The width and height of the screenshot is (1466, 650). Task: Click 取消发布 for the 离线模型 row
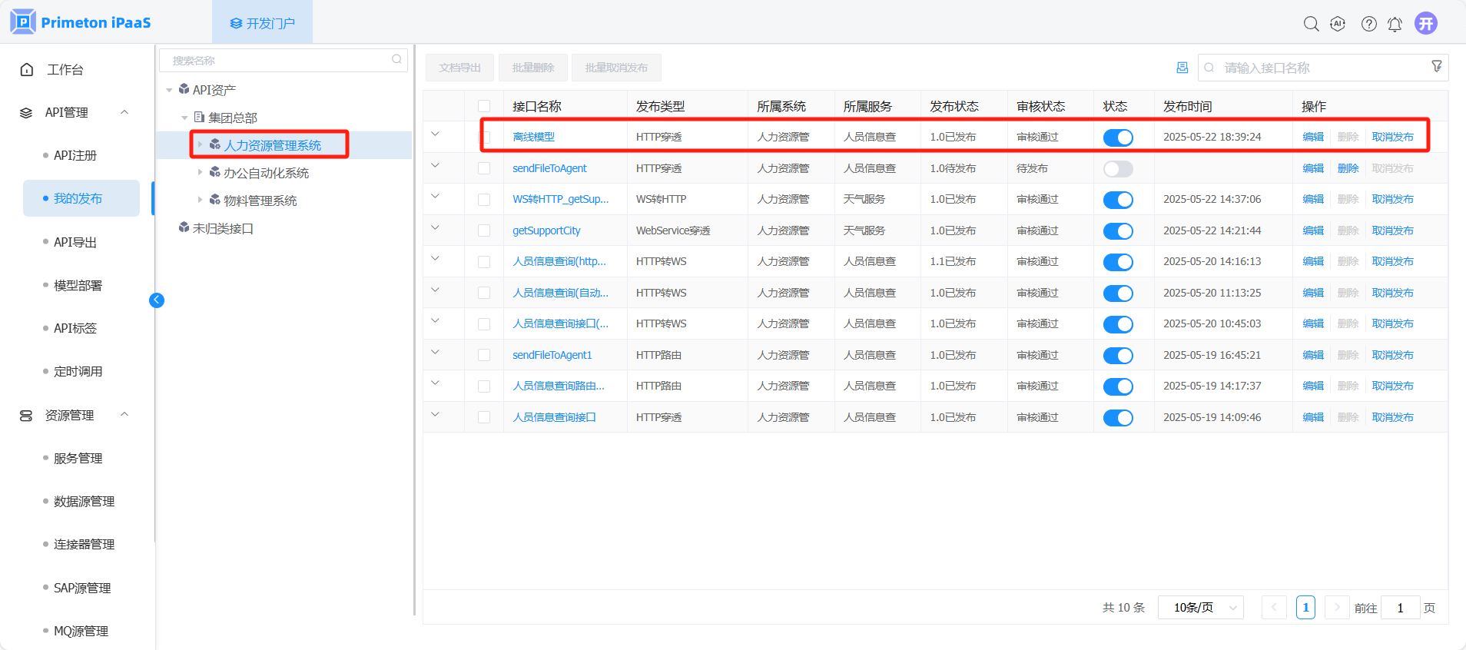point(1392,137)
